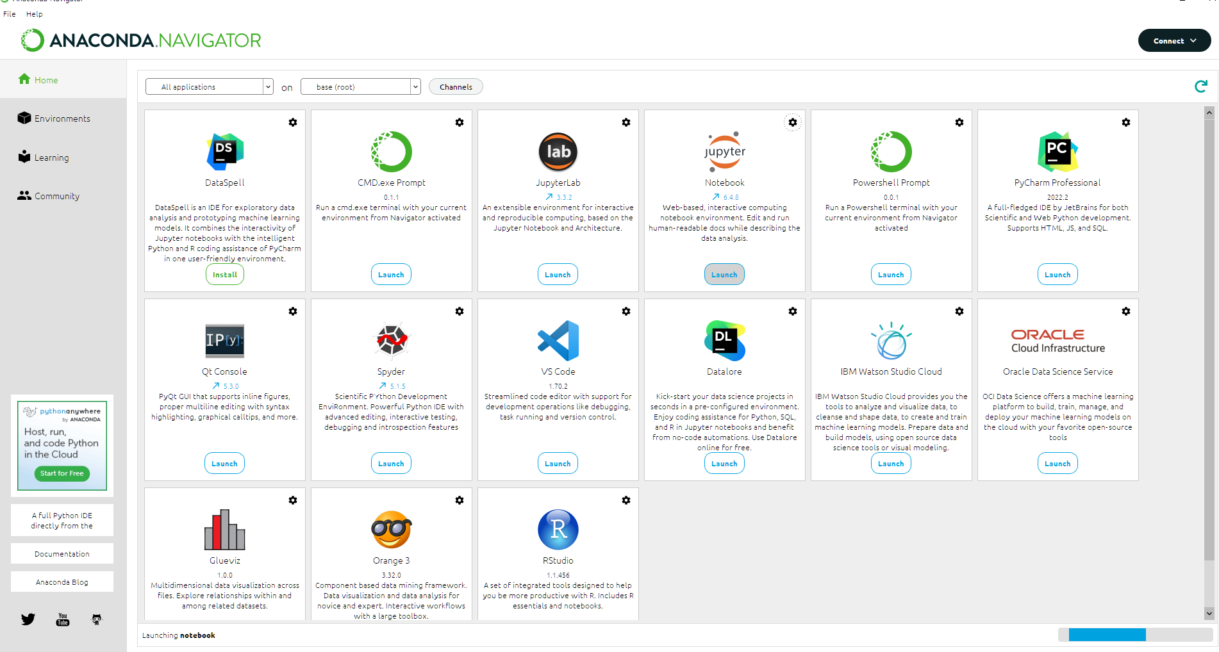Click the Anaconda Navigator logo
Viewport: 1219px width, 652px height.
141,40
